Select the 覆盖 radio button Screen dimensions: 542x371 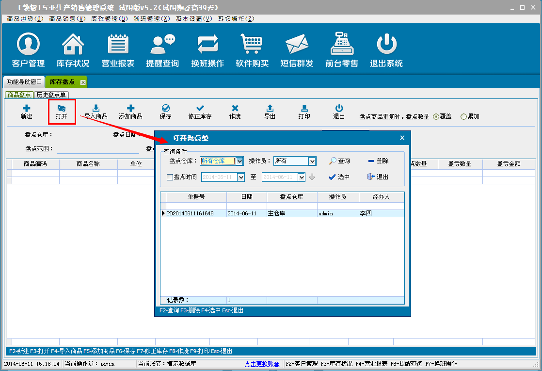tap(436, 116)
